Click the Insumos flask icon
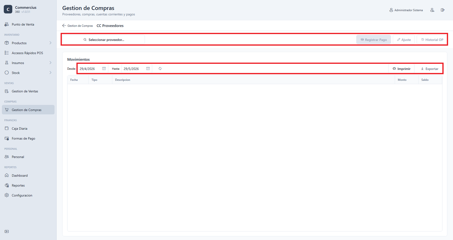The height and width of the screenshot is (240, 453). coord(7,63)
